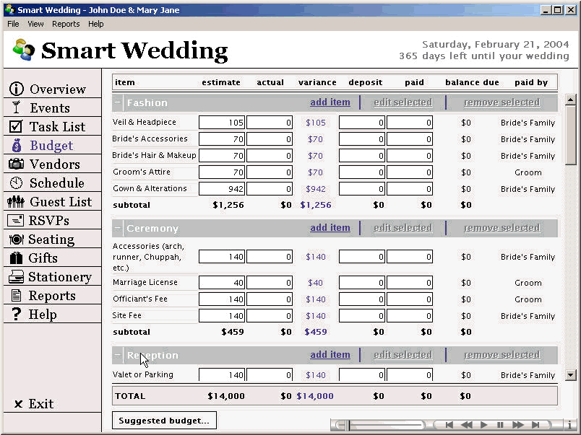
Task: Click Fashion subtotal $1,256 estimate value
Action: click(228, 205)
